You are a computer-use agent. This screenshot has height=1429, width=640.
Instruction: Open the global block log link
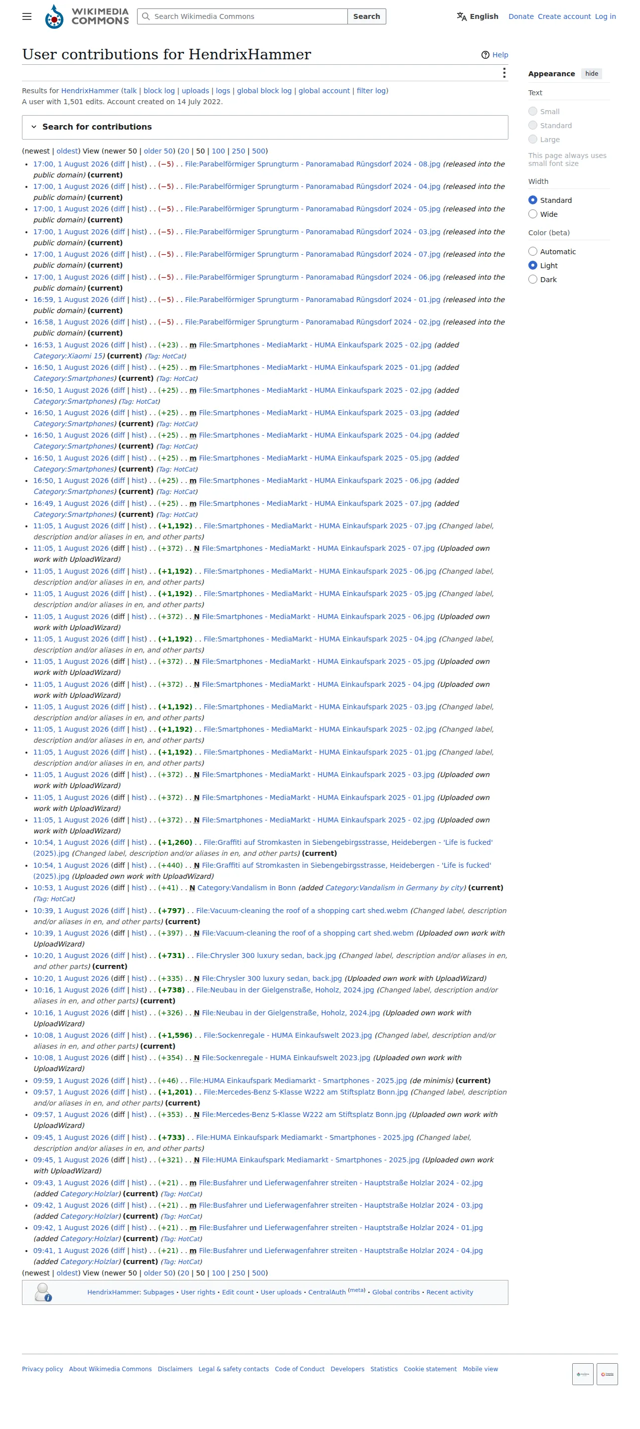tap(264, 91)
